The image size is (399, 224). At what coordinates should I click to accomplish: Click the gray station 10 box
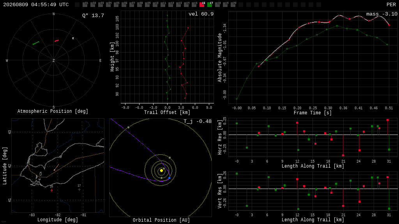[x=155, y=5]
